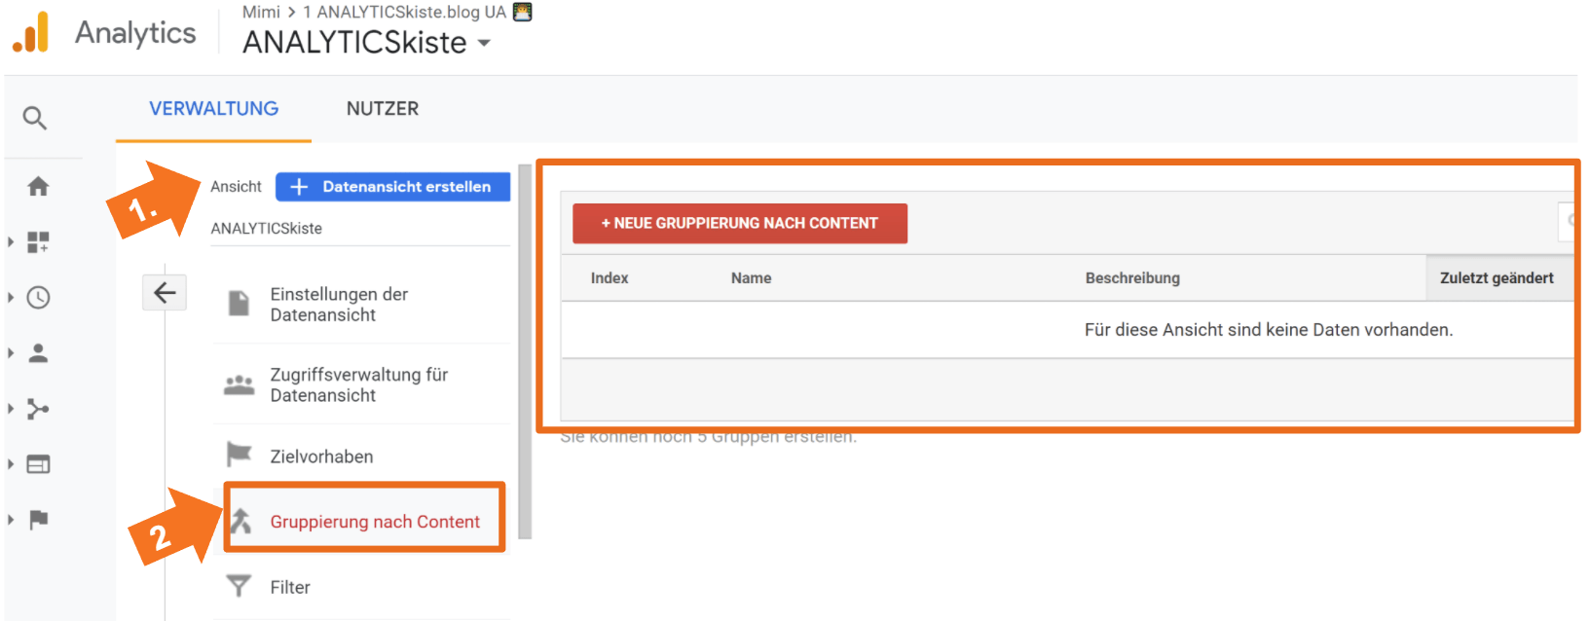Expand the Audience section arrow
1590x621 pixels.
(x=11, y=352)
